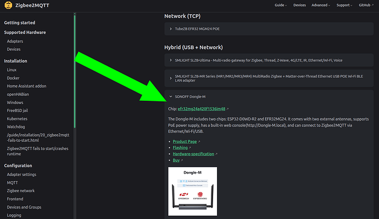The image size is (379, 219).
Task: Click the Zigbee2MQTT bee logo icon
Action: [8, 5]
